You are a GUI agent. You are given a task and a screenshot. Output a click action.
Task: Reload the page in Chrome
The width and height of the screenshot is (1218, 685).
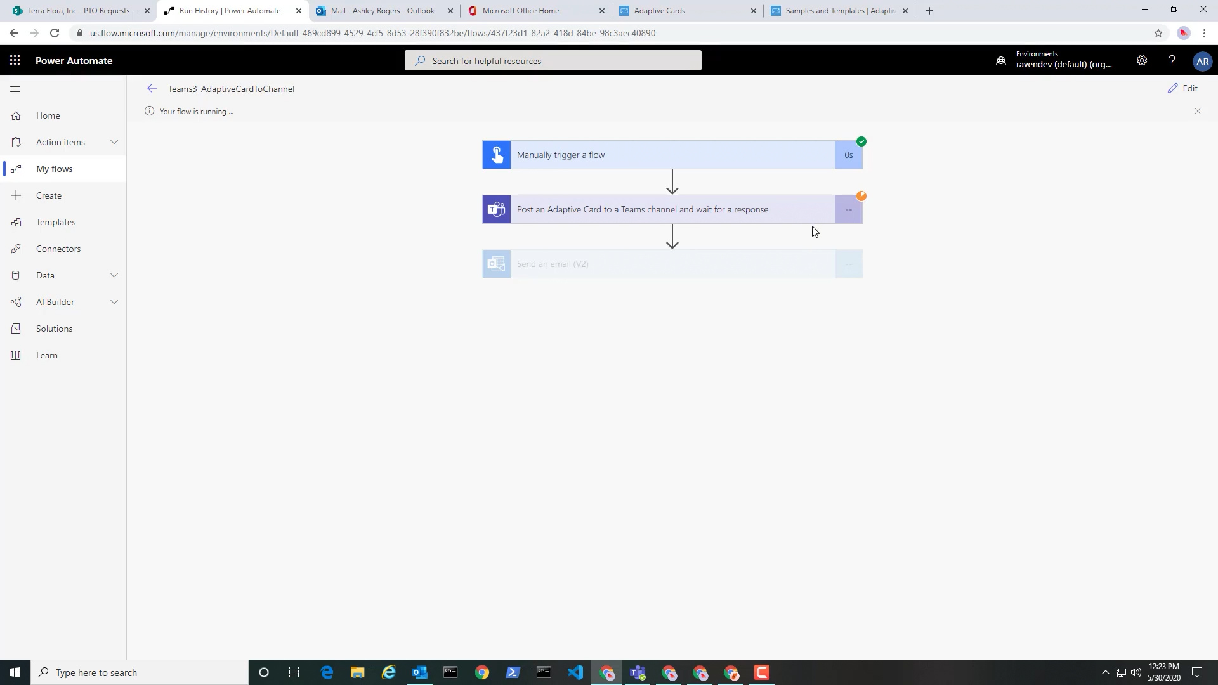tap(55, 33)
